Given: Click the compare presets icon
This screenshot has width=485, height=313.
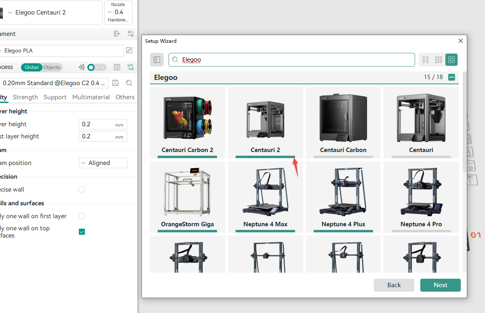Looking at the screenshot, I should tap(131, 67).
